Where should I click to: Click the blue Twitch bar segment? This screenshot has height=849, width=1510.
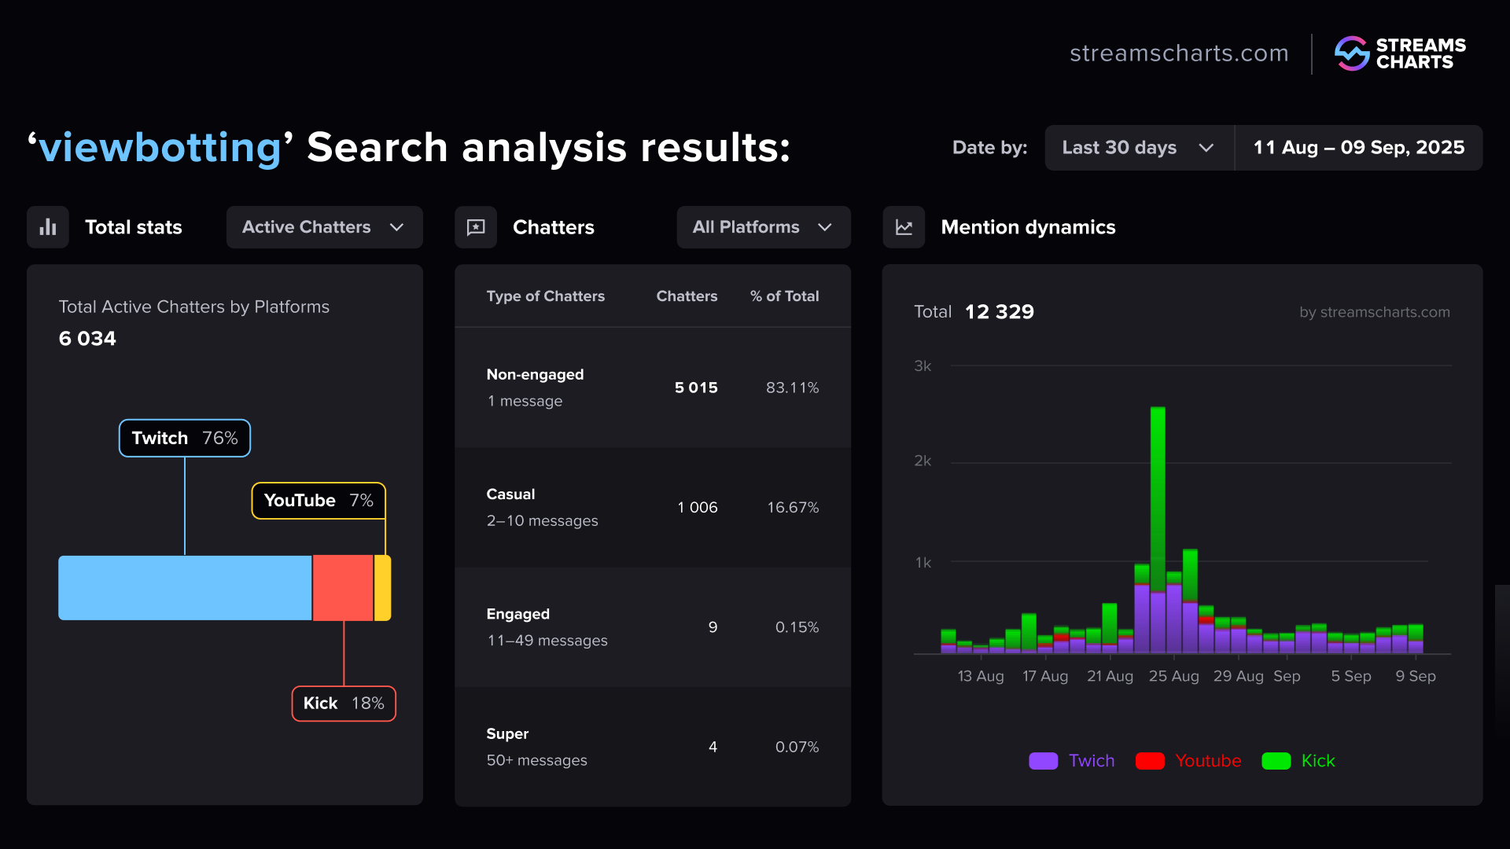(x=185, y=588)
